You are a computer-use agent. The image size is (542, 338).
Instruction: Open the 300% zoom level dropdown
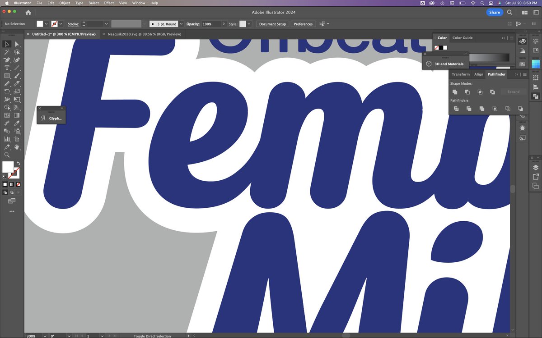click(x=44, y=336)
